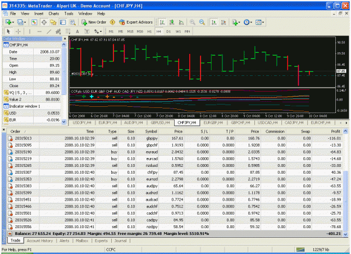Click the Zoom Out magnifier icon
The image size is (351, 254).
[202, 22]
